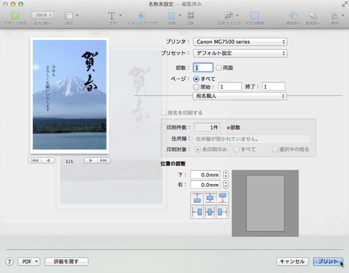Click the stepper beside the 下 offset field
349x273 pixels.
(x=226, y=175)
